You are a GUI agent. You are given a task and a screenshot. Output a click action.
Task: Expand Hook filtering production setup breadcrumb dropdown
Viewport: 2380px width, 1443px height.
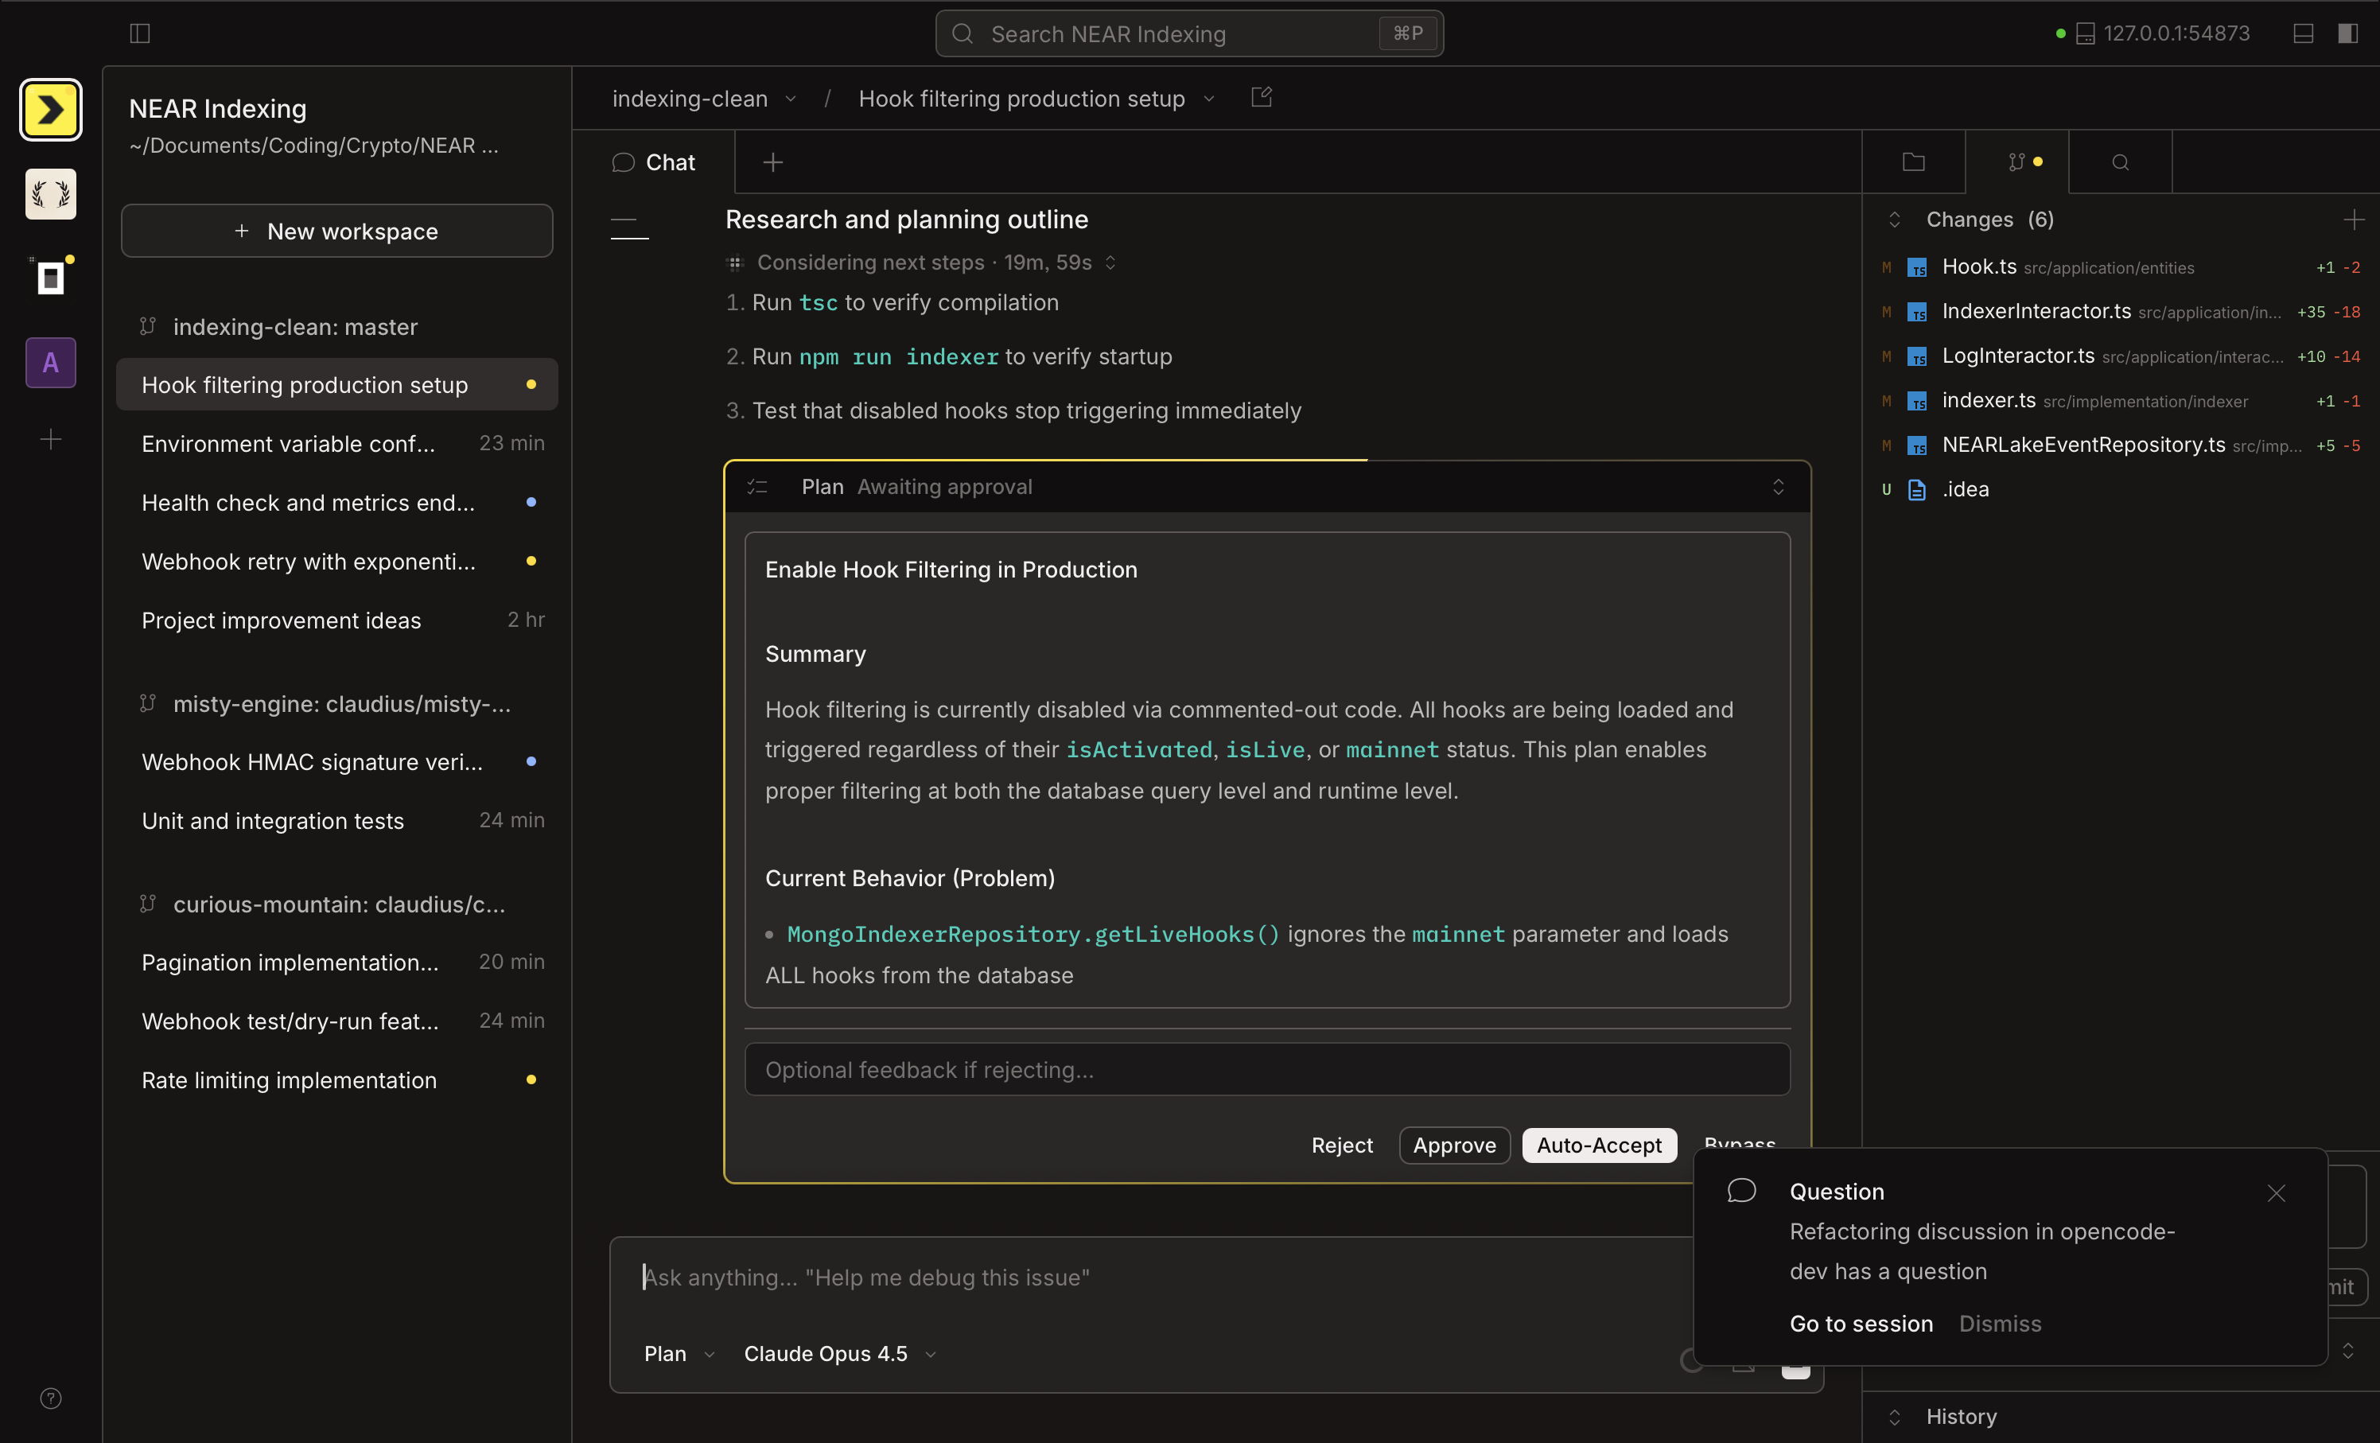[x=1036, y=99]
